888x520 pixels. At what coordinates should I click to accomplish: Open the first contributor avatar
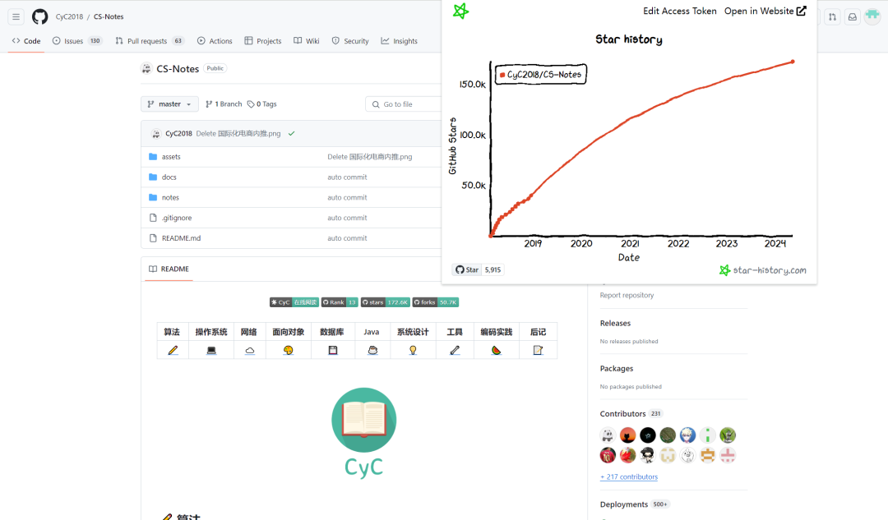pos(608,435)
